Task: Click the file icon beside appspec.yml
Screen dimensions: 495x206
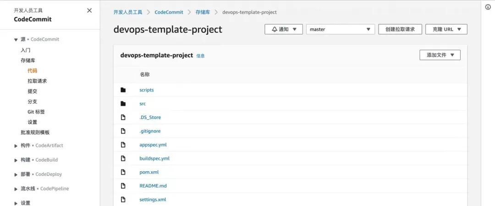Action: [123, 145]
